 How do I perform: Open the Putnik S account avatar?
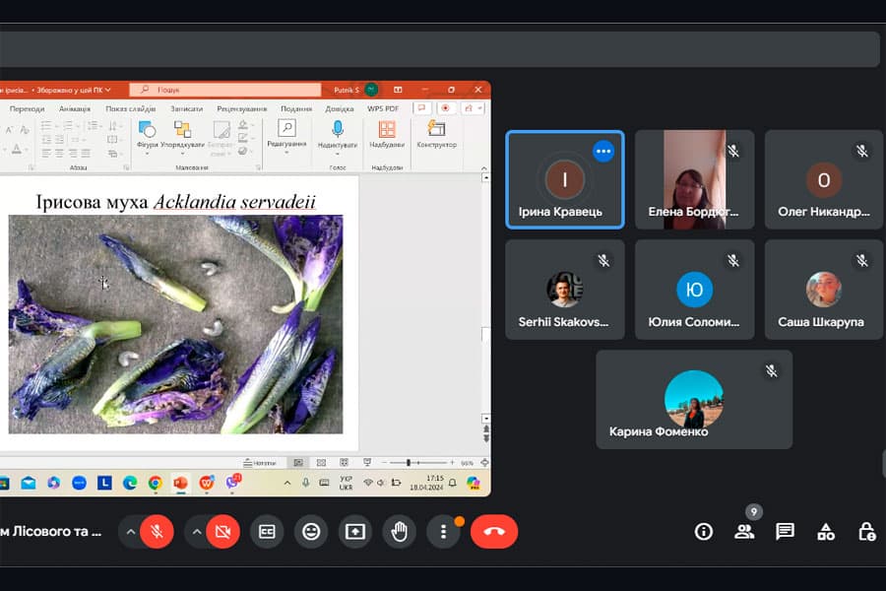click(x=371, y=90)
